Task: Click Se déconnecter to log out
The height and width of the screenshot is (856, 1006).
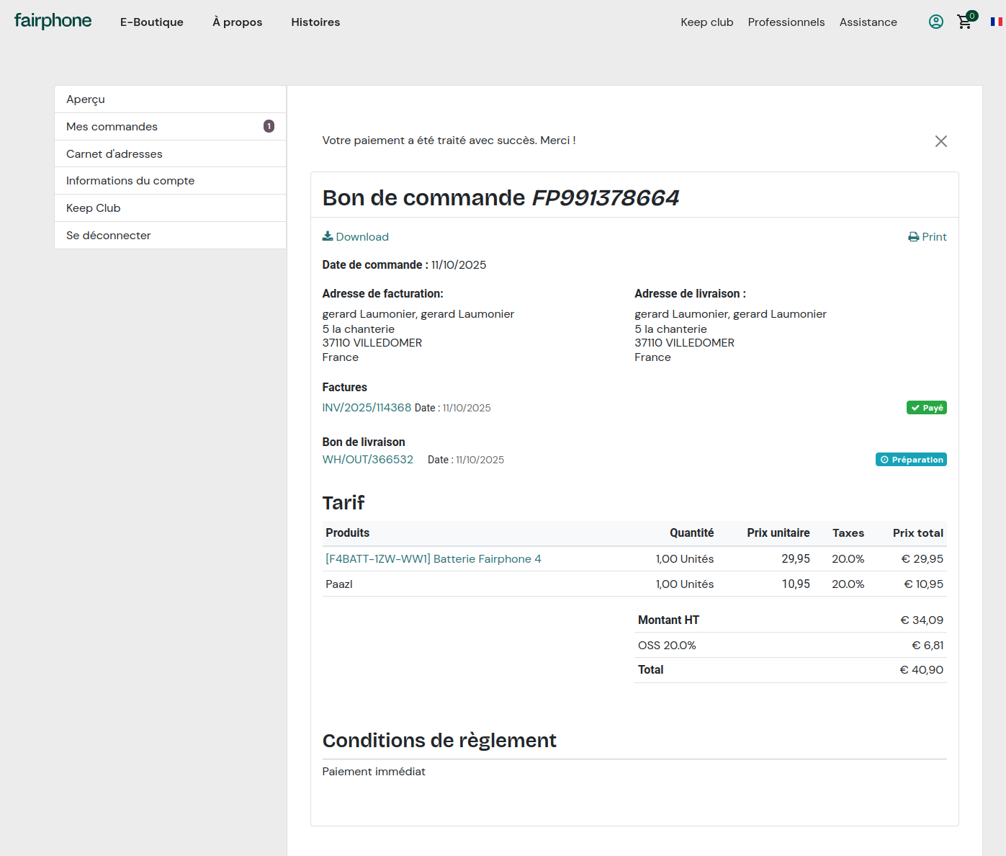Action: 108,236
